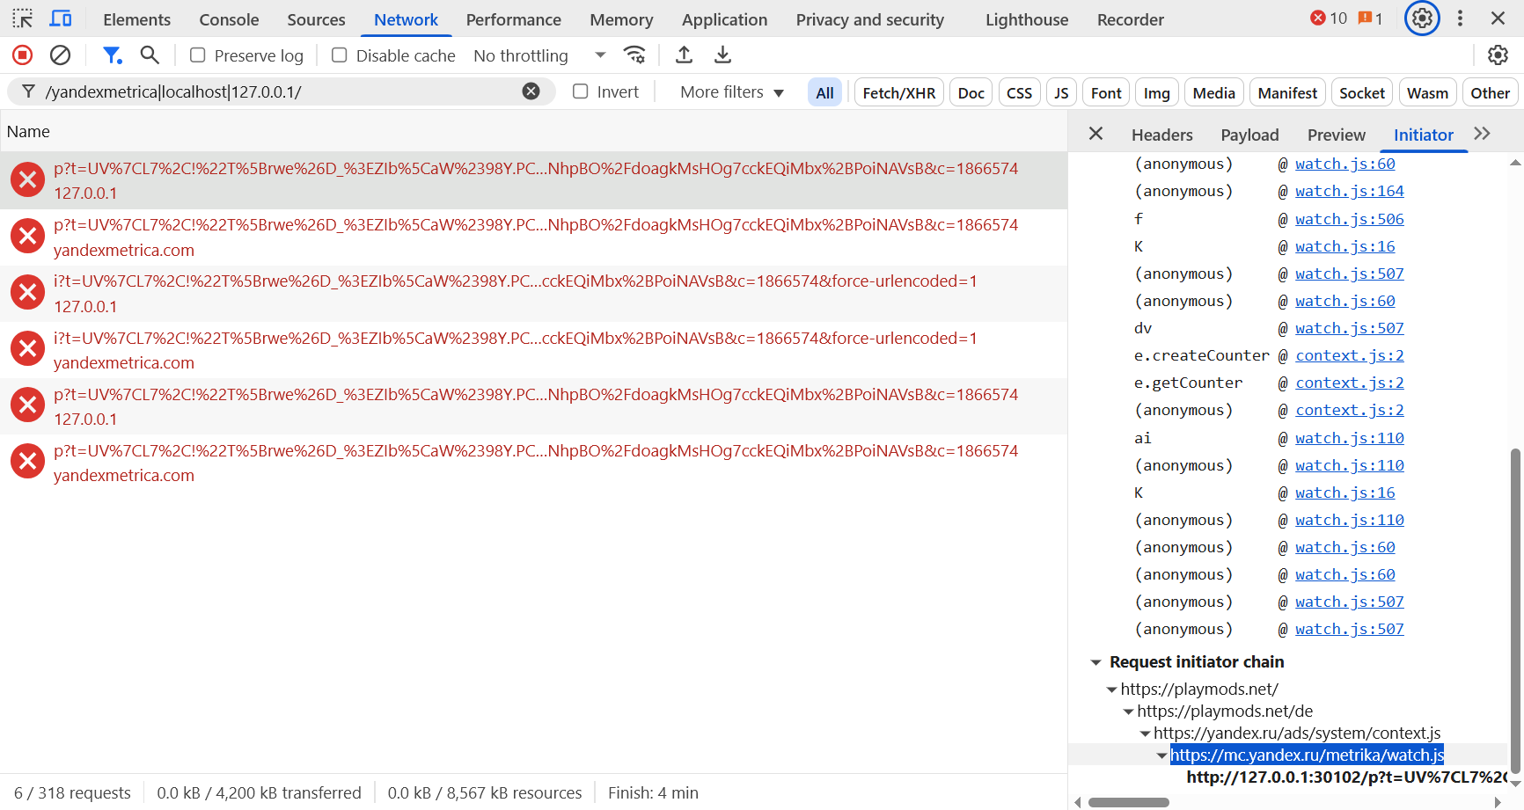Open network request search

pyautogui.click(x=149, y=55)
